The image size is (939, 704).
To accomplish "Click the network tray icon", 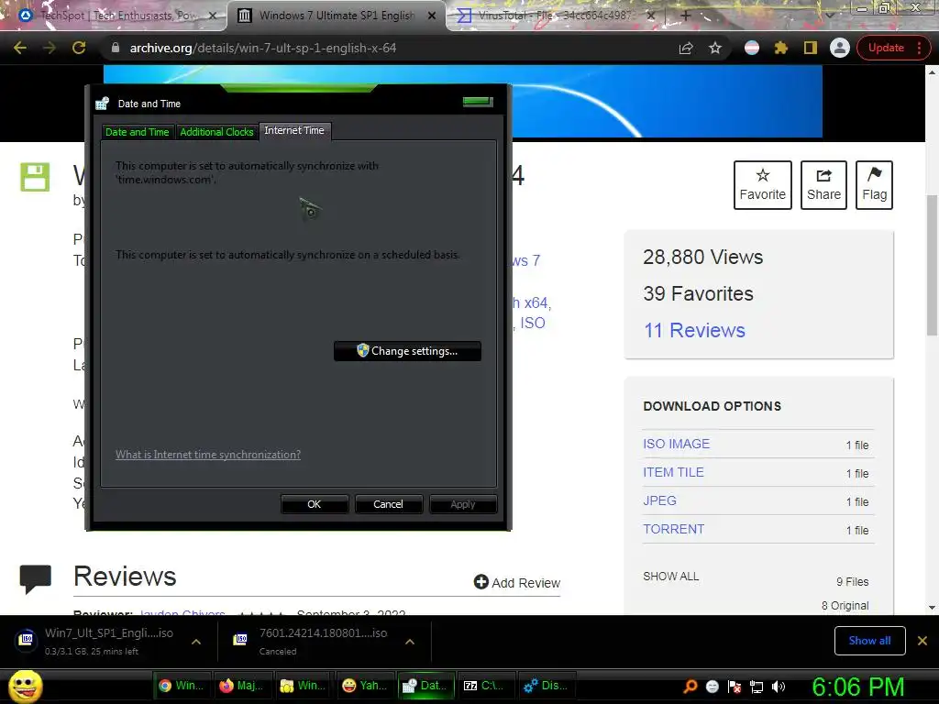I will tap(757, 687).
